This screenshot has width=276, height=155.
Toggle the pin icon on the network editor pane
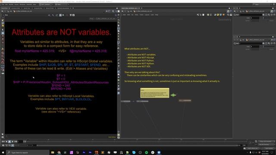pos(228,11)
